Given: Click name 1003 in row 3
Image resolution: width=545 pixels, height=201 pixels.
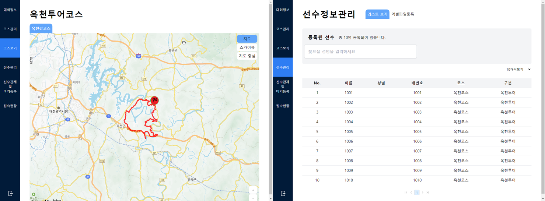Looking at the screenshot, I should 349,112.
